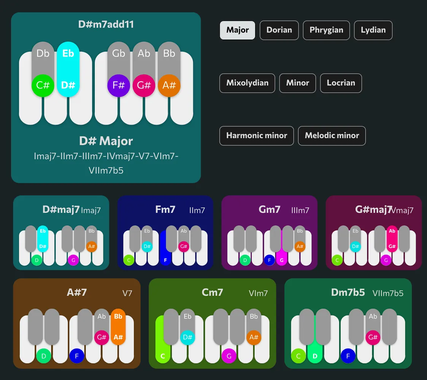Click the blue F key in Fm7 card
The width and height of the screenshot is (427, 380).
pos(165,260)
